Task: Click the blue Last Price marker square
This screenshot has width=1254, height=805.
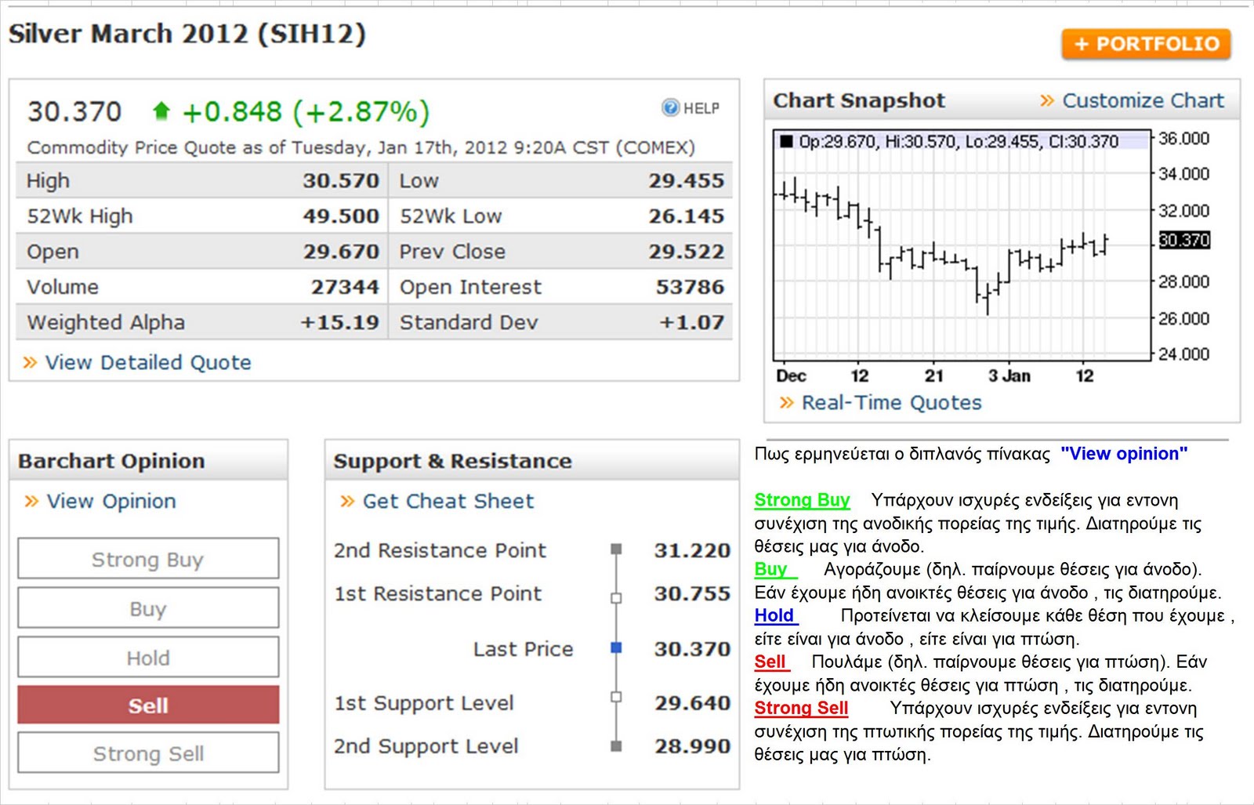Action: pos(616,647)
